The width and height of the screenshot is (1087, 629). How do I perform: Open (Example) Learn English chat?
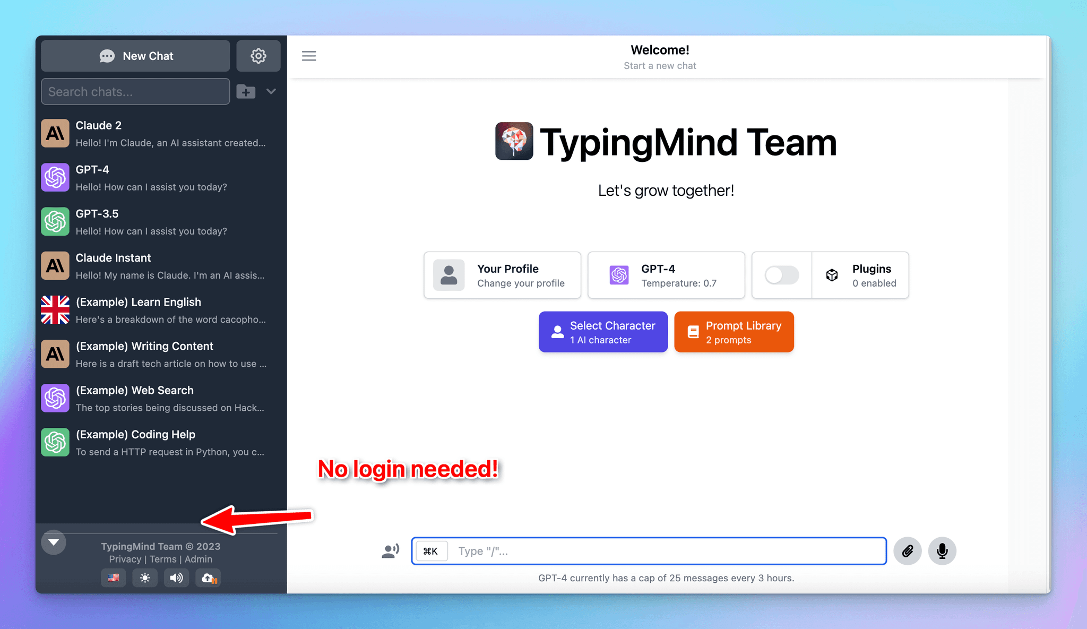click(x=161, y=310)
